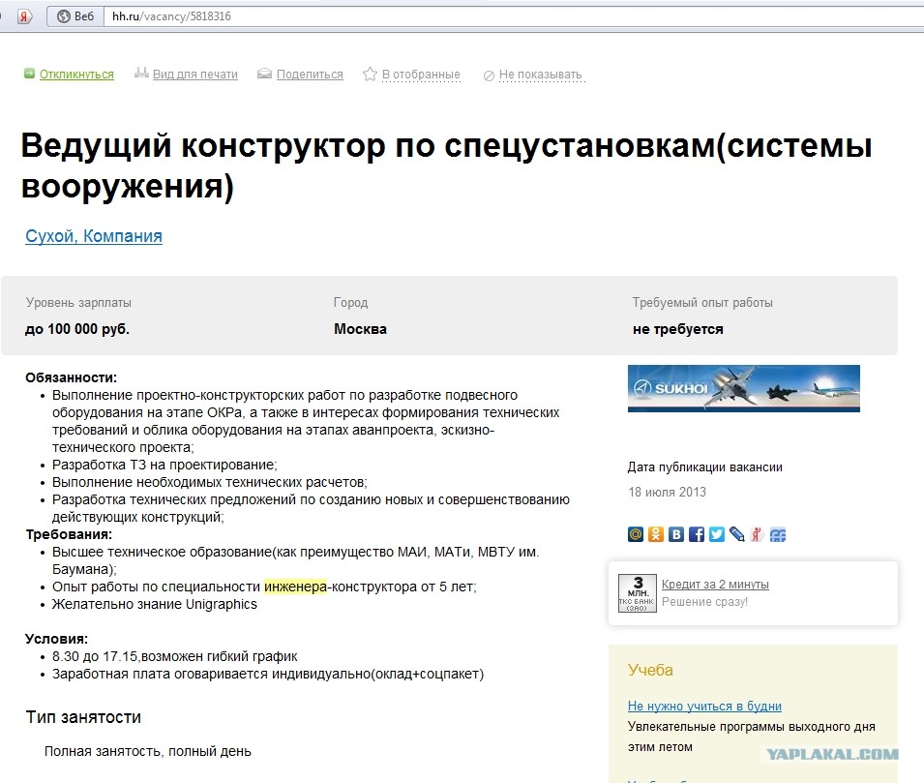Open Не нужно учиться в будни link
924x783 pixels.
704,706
